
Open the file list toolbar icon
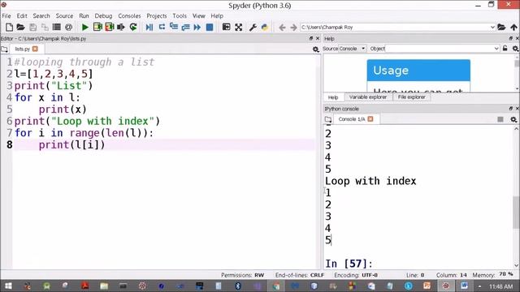(57, 27)
